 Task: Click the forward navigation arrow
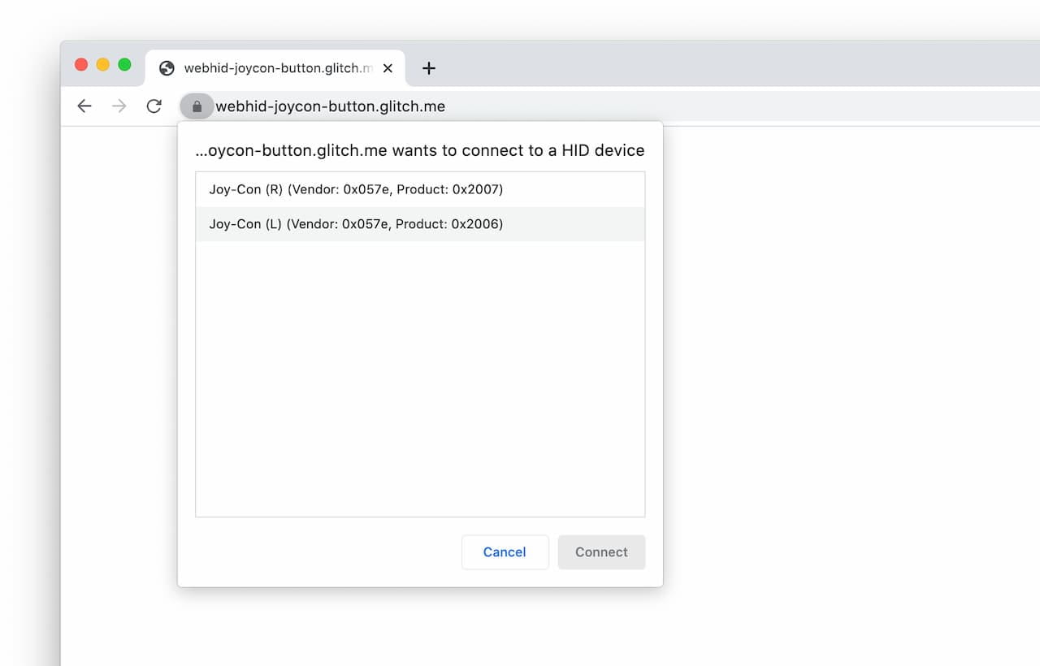[119, 106]
